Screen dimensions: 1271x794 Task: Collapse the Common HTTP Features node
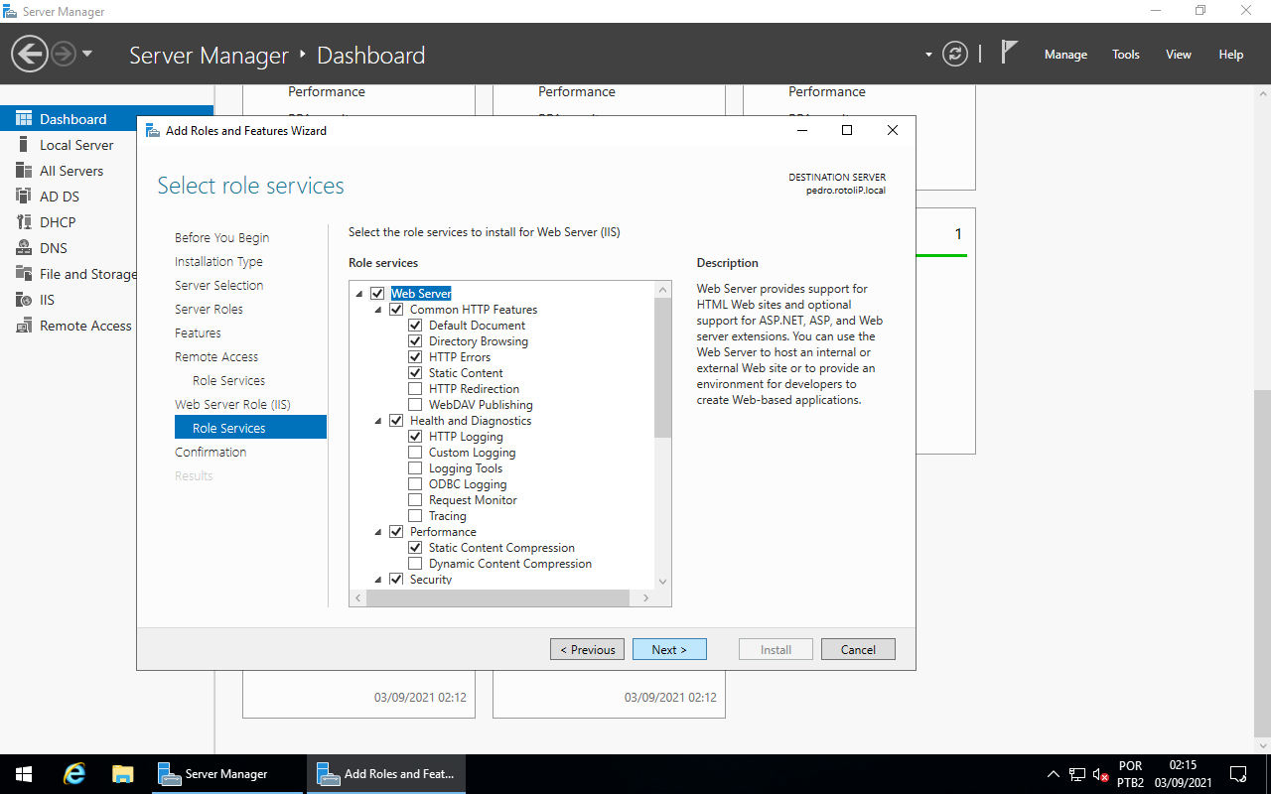[x=378, y=310]
